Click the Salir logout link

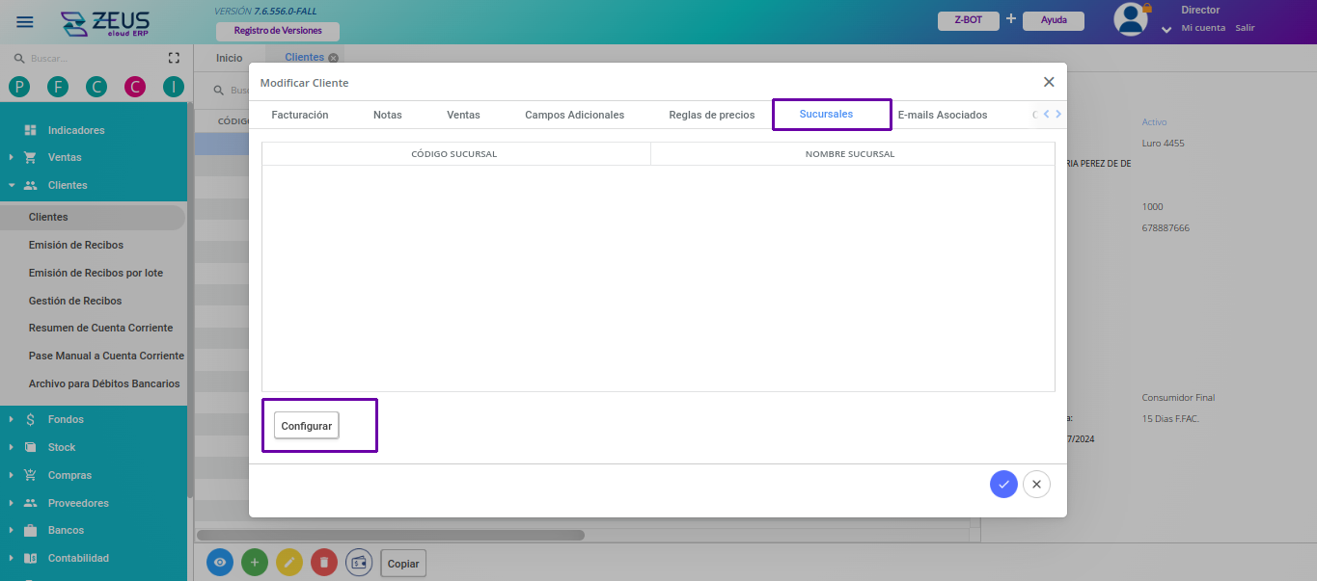[1245, 28]
